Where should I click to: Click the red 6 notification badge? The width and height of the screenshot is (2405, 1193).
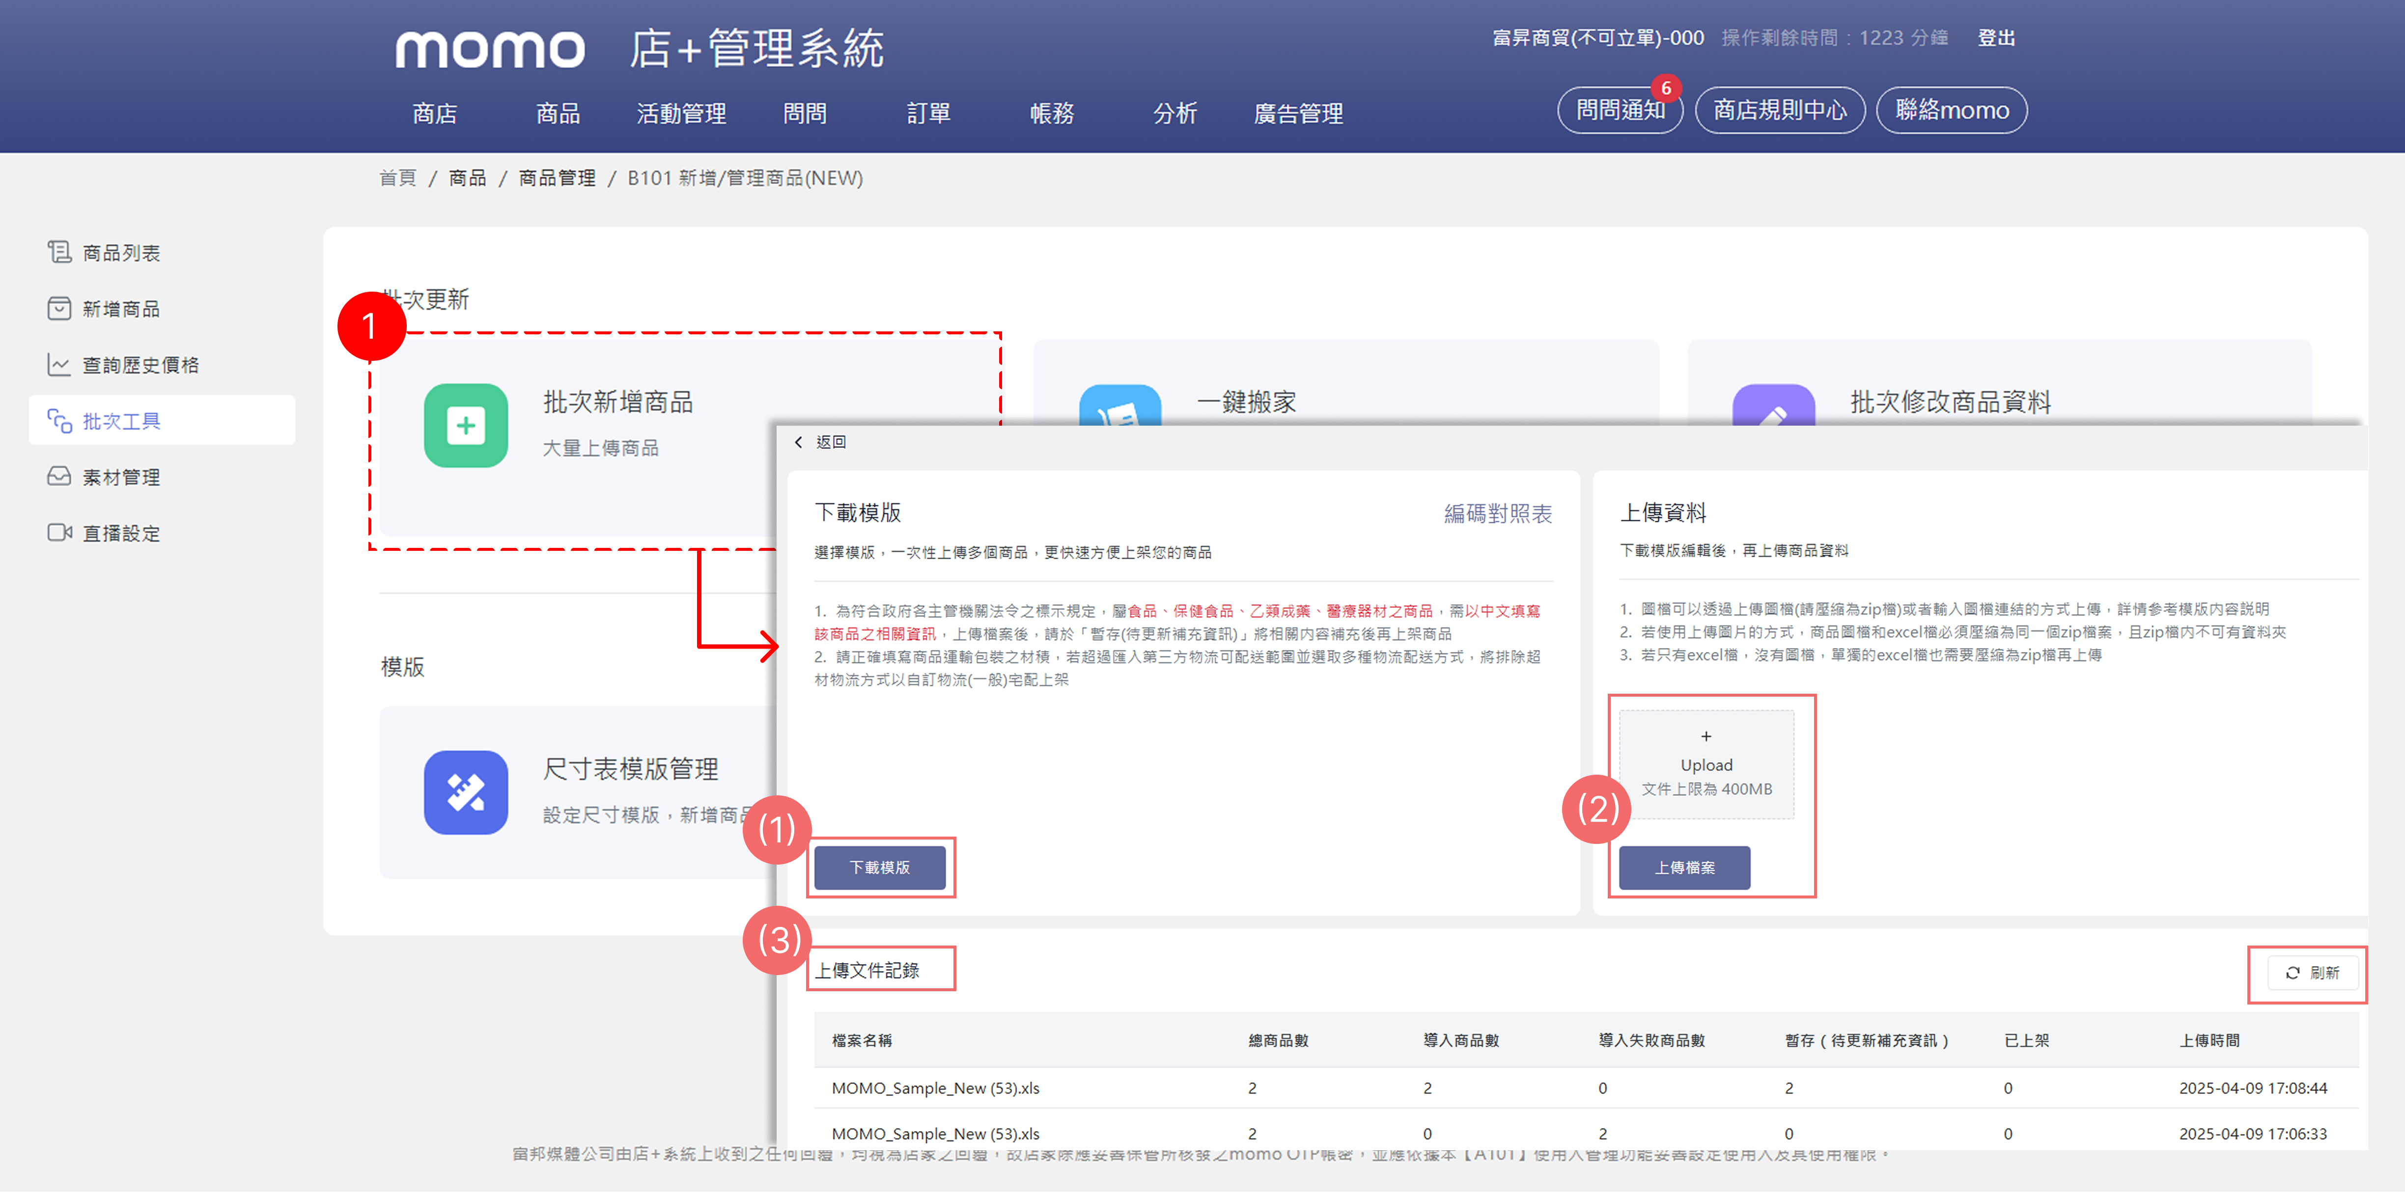[x=1666, y=88]
